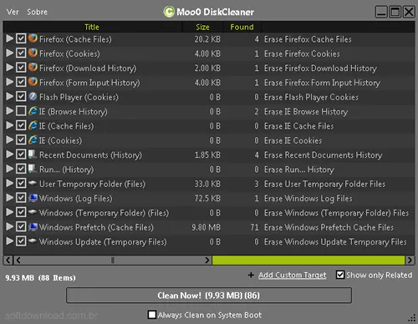Click the window resize grip corner
Image resolution: width=418 pixels, height=324 pixels.
(x=412, y=318)
